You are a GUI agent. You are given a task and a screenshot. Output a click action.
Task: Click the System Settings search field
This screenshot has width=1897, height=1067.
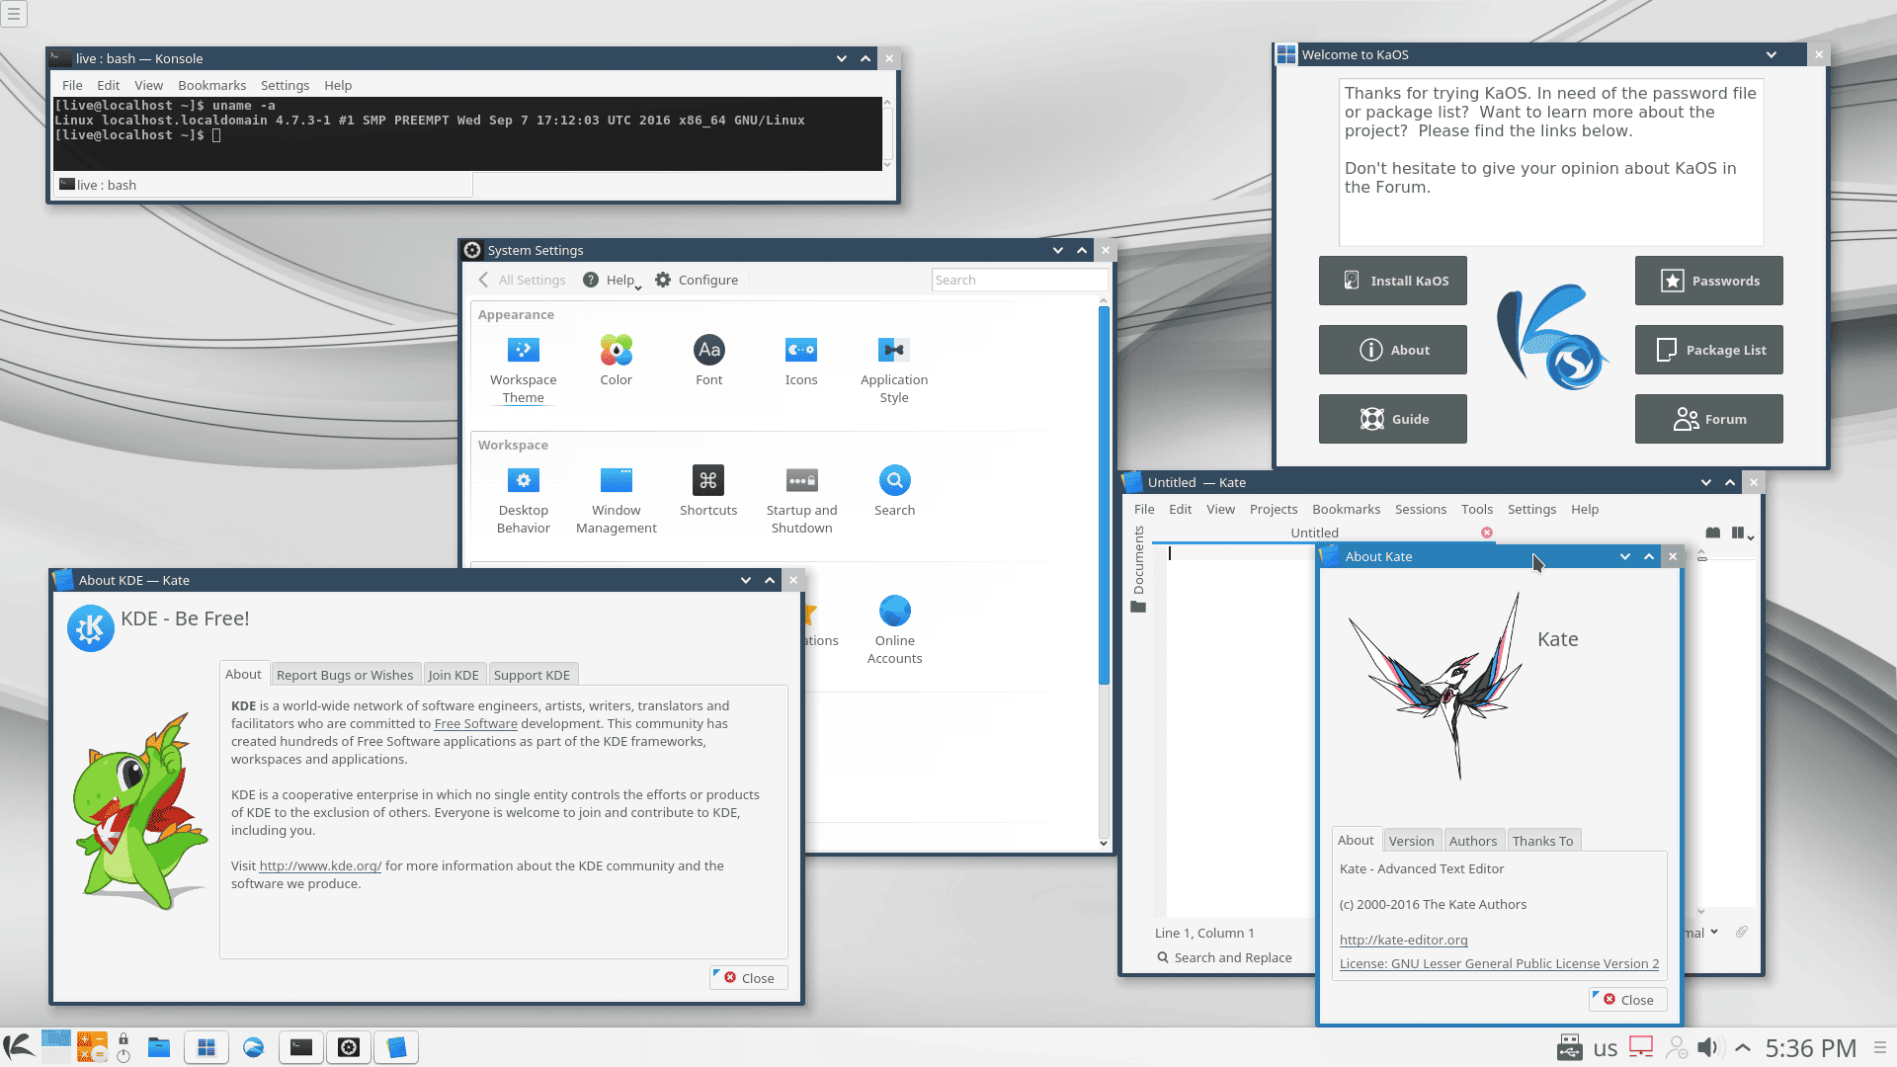coord(1018,280)
